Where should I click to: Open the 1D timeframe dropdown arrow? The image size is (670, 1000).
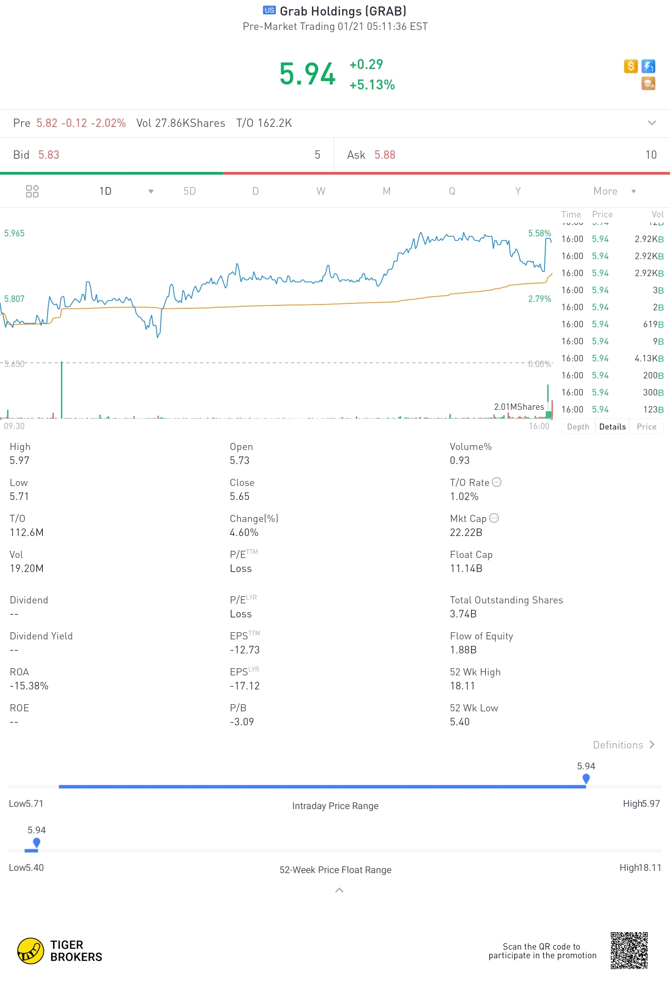point(151,191)
